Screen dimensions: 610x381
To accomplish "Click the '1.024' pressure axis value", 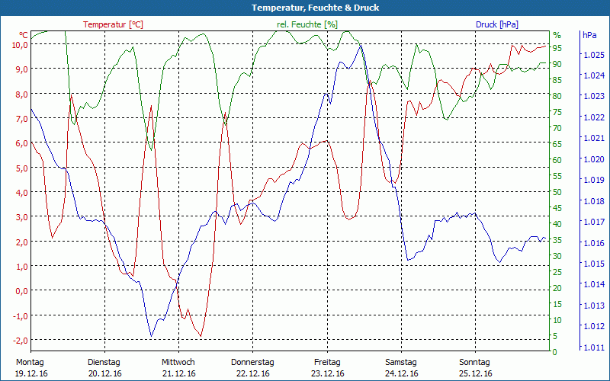I will (x=595, y=75).
